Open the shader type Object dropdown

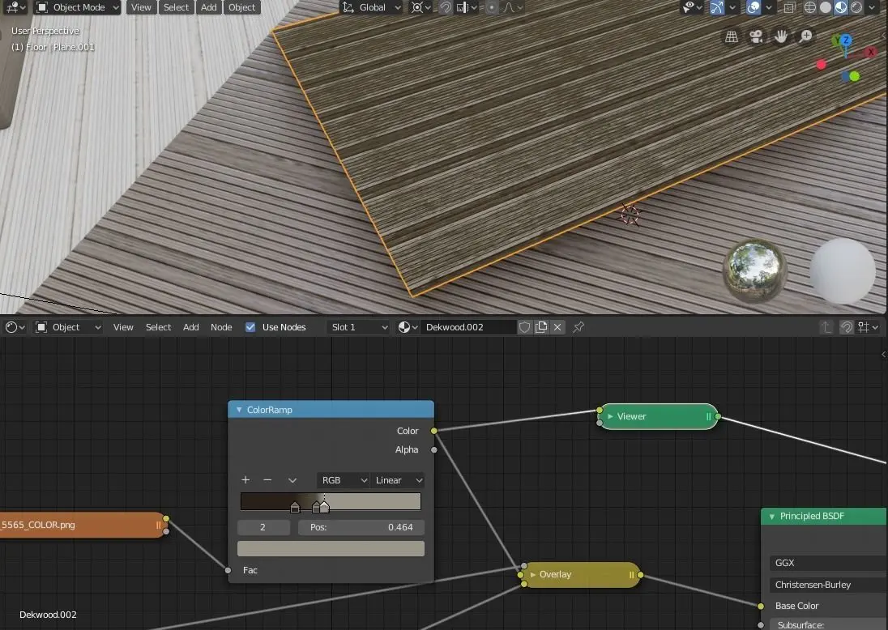pyautogui.click(x=68, y=327)
